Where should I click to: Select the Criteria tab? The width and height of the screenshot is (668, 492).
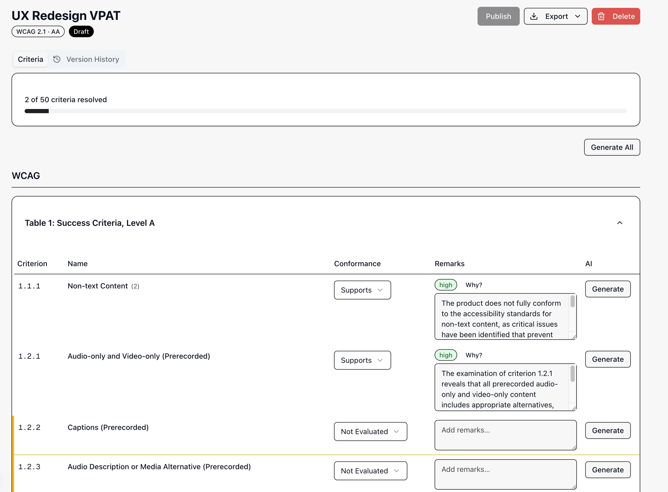click(30, 59)
